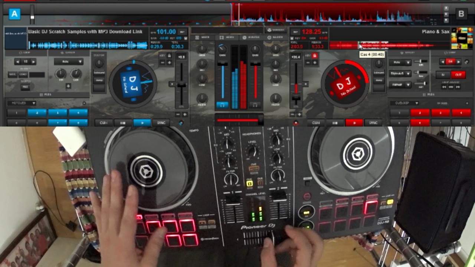
Task: Toggle the IN loop button
Action: [443, 75]
